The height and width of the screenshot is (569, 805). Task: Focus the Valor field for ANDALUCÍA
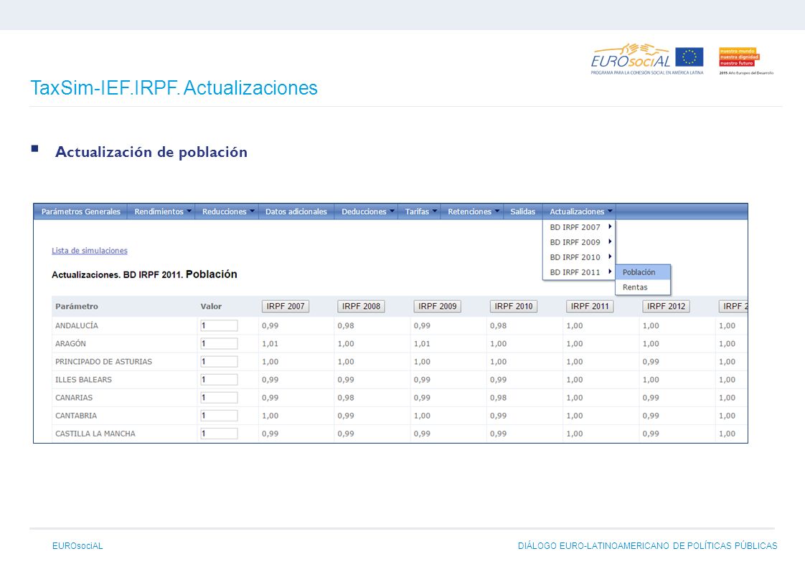pos(220,325)
